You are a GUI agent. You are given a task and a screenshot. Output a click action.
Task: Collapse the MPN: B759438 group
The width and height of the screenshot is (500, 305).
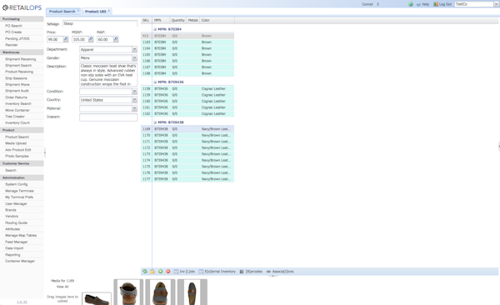pos(155,122)
